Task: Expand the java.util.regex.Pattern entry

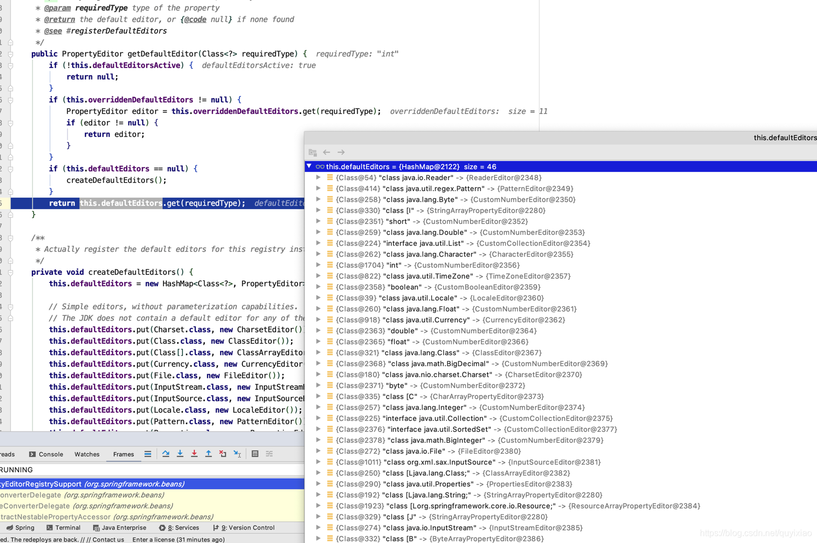Action: [x=318, y=188]
